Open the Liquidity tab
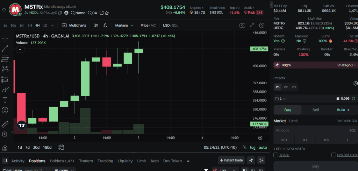This screenshot has width=358, height=171. coord(125,161)
